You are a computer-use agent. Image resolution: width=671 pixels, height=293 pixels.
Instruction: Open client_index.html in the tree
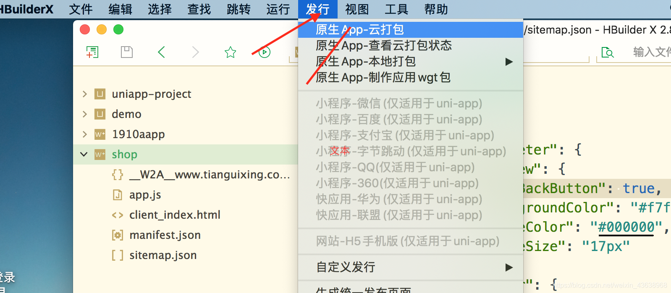175,215
